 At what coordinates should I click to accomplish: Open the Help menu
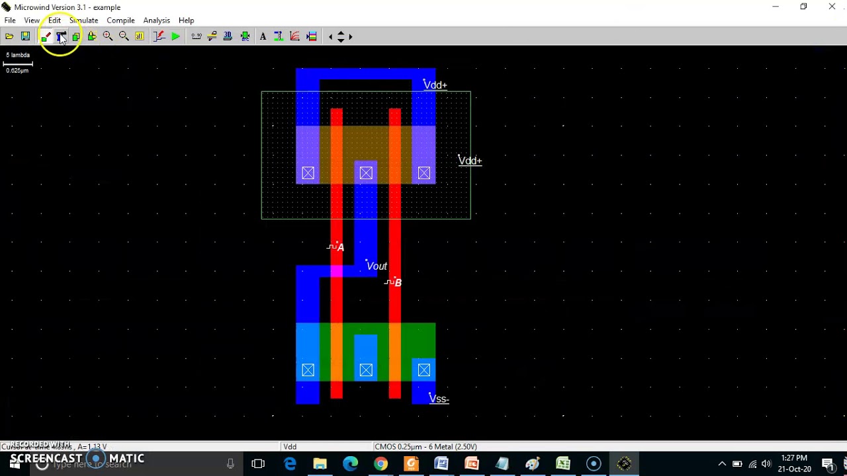click(x=186, y=20)
